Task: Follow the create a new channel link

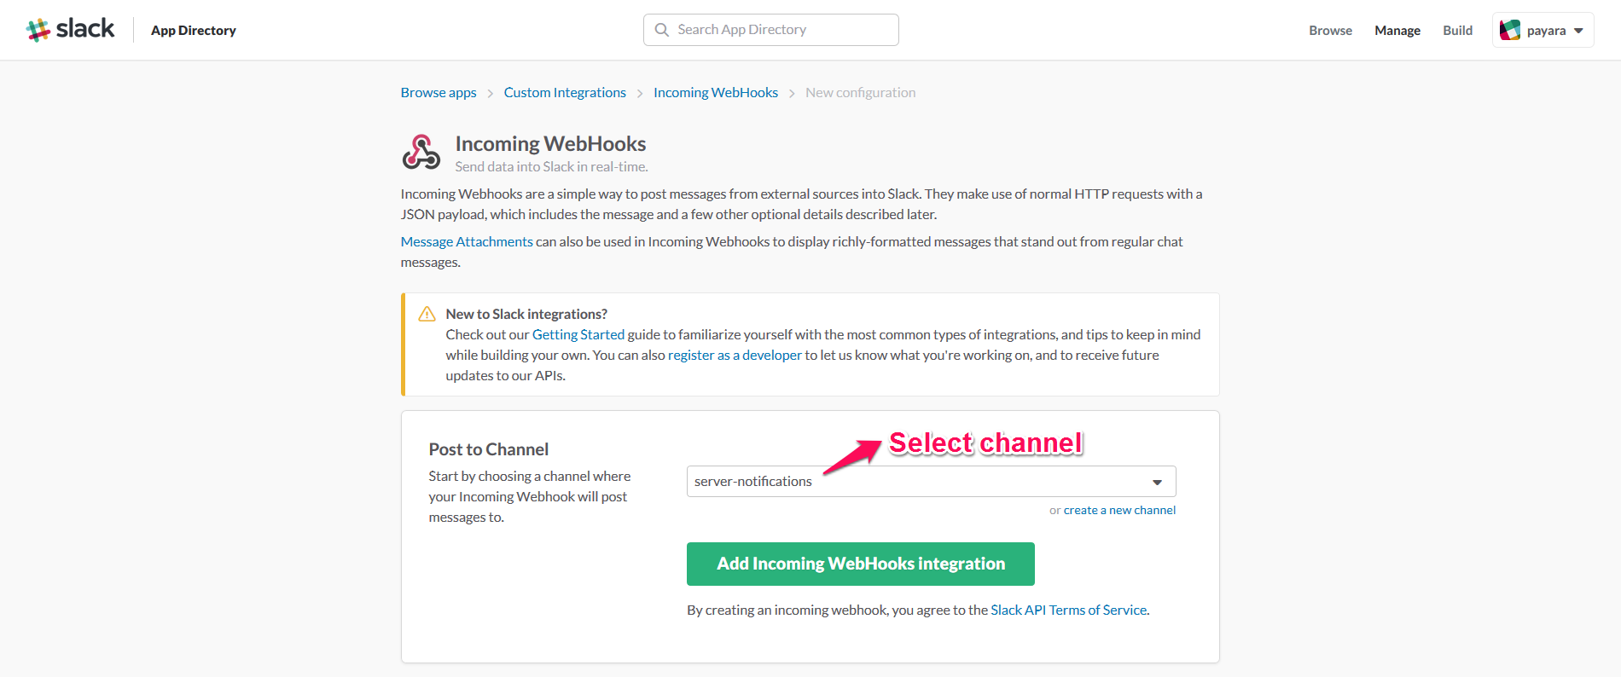Action: (1118, 510)
